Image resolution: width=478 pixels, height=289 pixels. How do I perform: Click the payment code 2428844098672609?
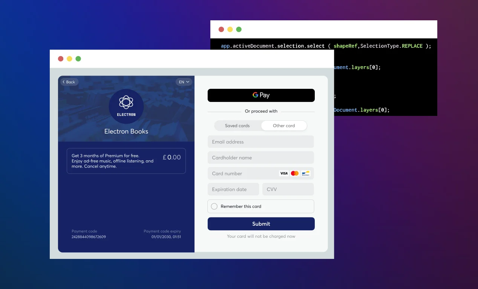click(x=89, y=237)
